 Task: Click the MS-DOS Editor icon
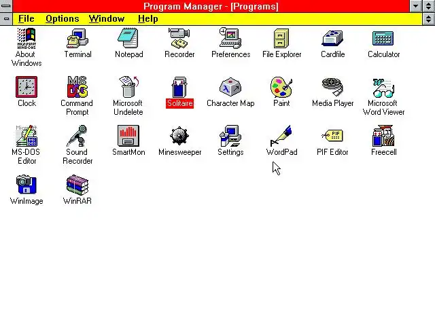(x=27, y=136)
